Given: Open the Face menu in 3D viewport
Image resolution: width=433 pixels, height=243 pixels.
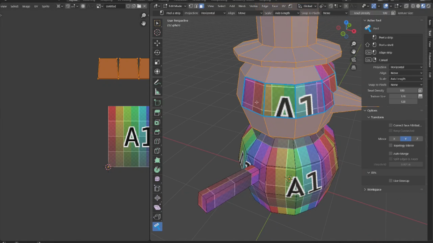Looking at the screenshot, I should point(275,6).
